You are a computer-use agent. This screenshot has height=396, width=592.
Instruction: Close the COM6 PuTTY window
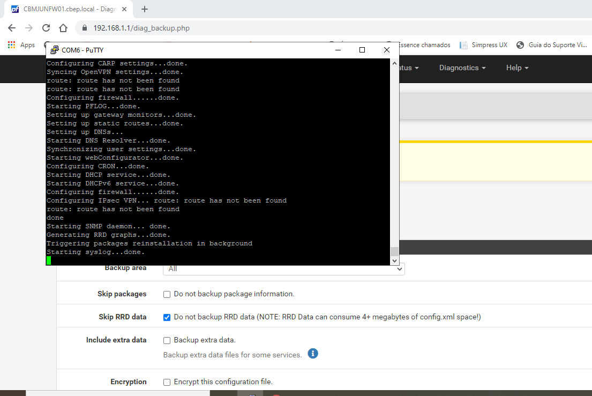387,50
